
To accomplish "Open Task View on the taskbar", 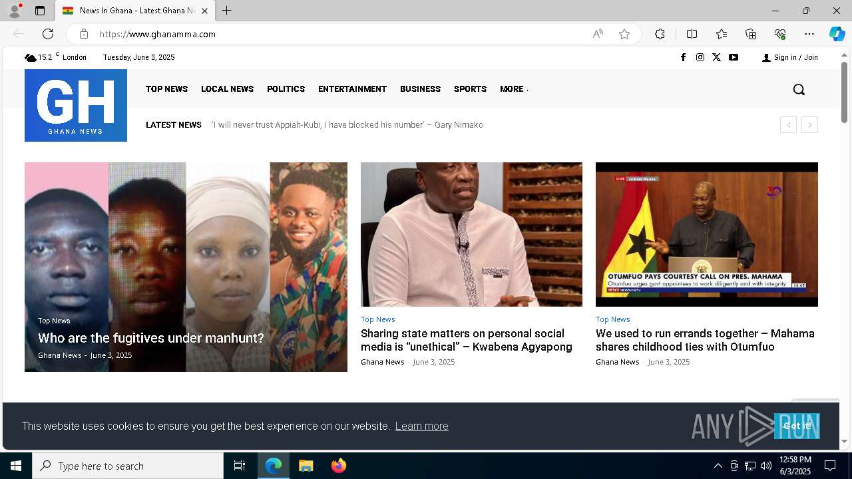I will click(240, 466).
